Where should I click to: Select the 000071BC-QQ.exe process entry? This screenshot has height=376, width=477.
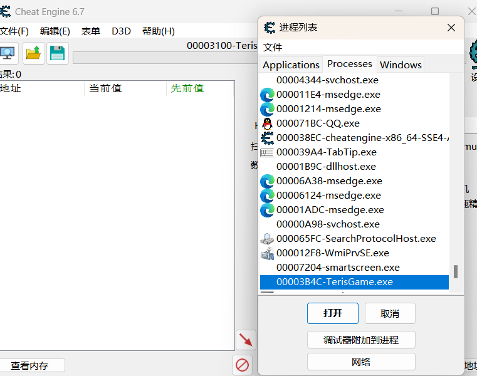pos(318,123)
